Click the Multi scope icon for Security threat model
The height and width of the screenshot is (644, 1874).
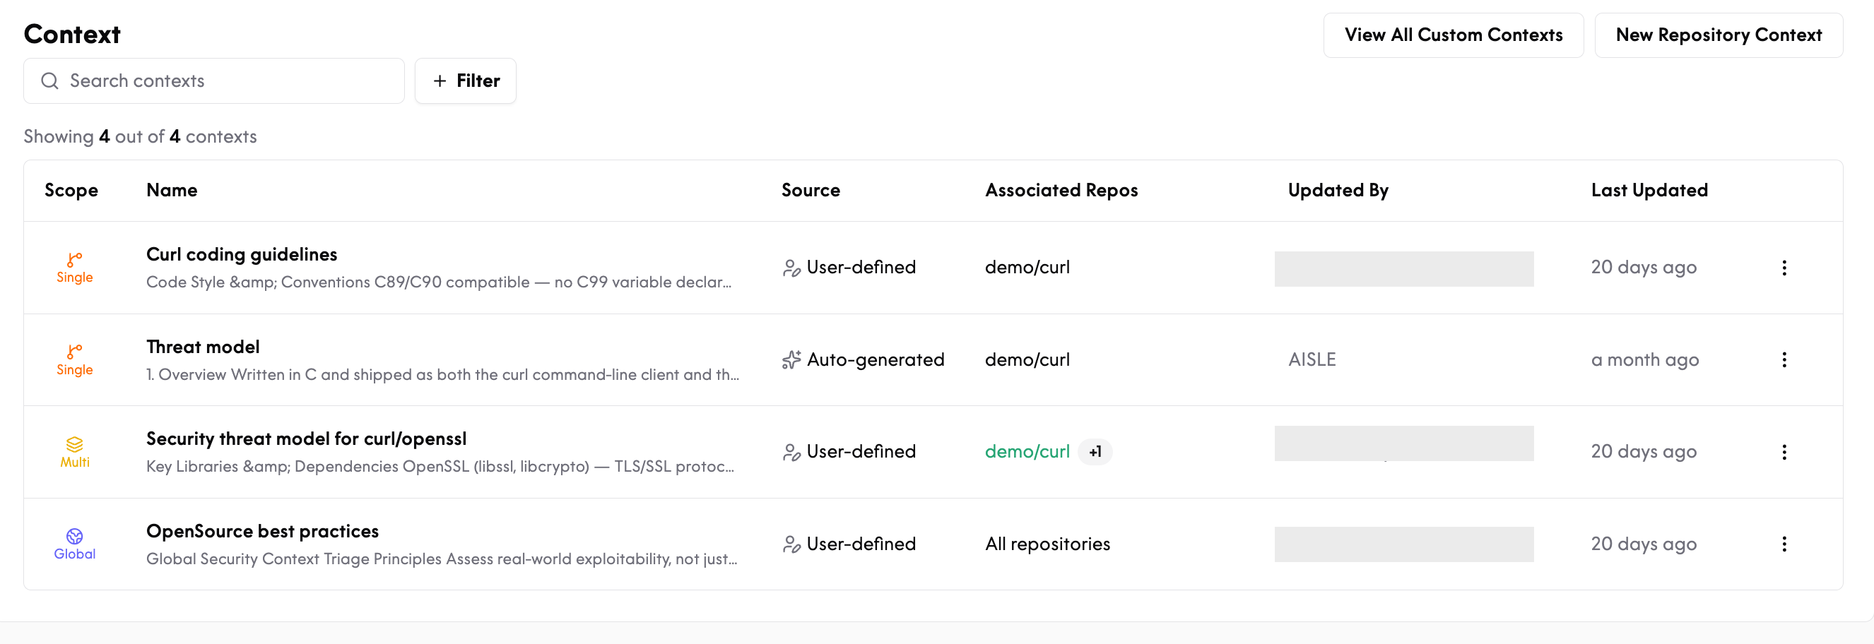click(74, 444)
